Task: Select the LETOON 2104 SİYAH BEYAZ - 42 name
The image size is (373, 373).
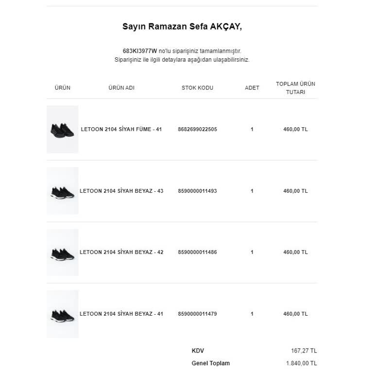Action: [121, 253]
